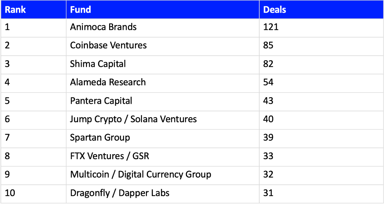
Task: Click the Rank column header
Action: click(x=34, y=9)
